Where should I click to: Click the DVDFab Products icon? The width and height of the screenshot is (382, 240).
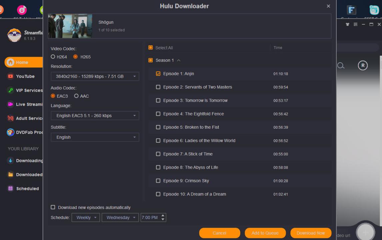coord(10,132)
